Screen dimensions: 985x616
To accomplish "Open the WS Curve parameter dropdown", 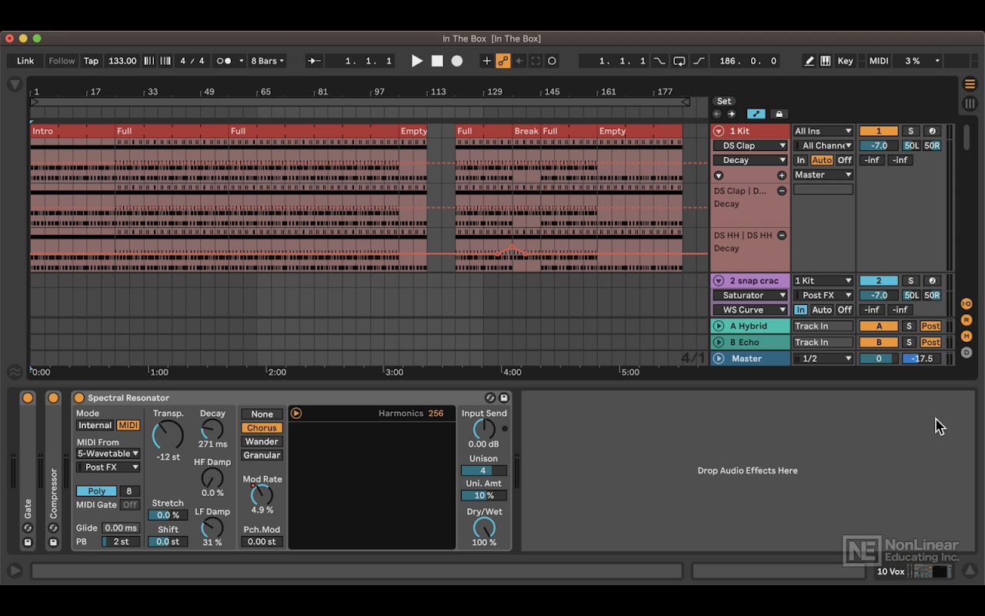I will click(x=750, y=310).
